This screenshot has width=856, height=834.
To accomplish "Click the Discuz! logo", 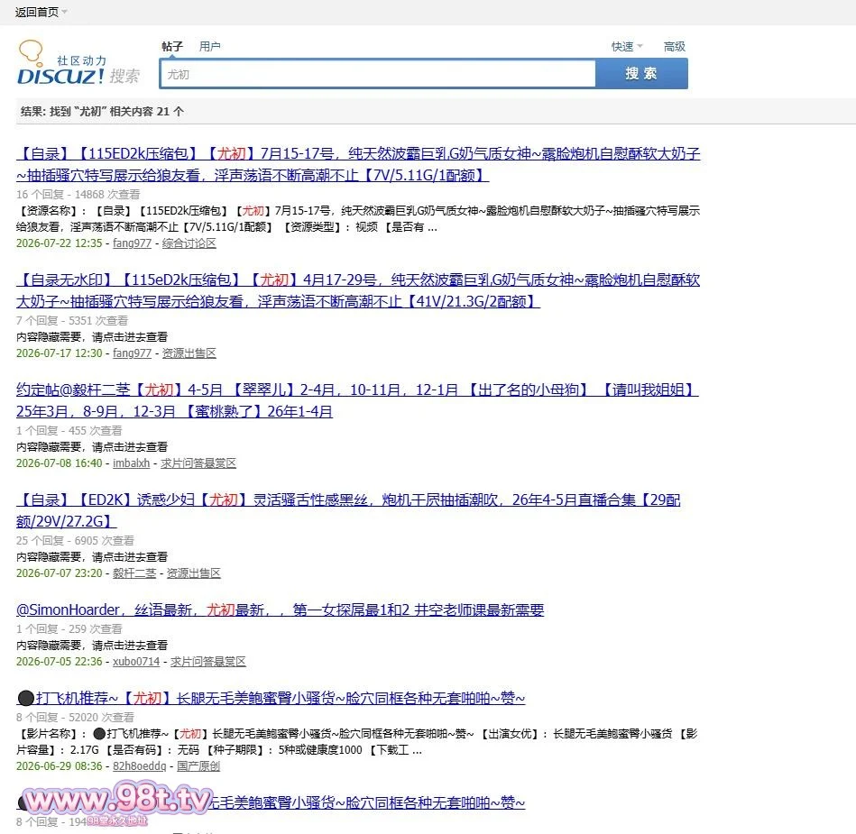I will (79, 63).
